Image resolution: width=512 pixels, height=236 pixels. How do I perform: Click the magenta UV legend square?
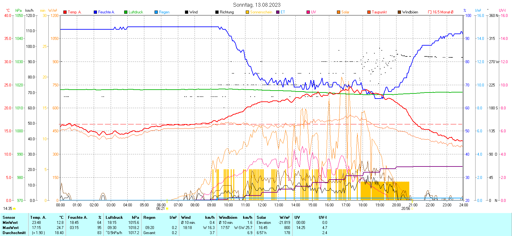[x=308, y=12]
